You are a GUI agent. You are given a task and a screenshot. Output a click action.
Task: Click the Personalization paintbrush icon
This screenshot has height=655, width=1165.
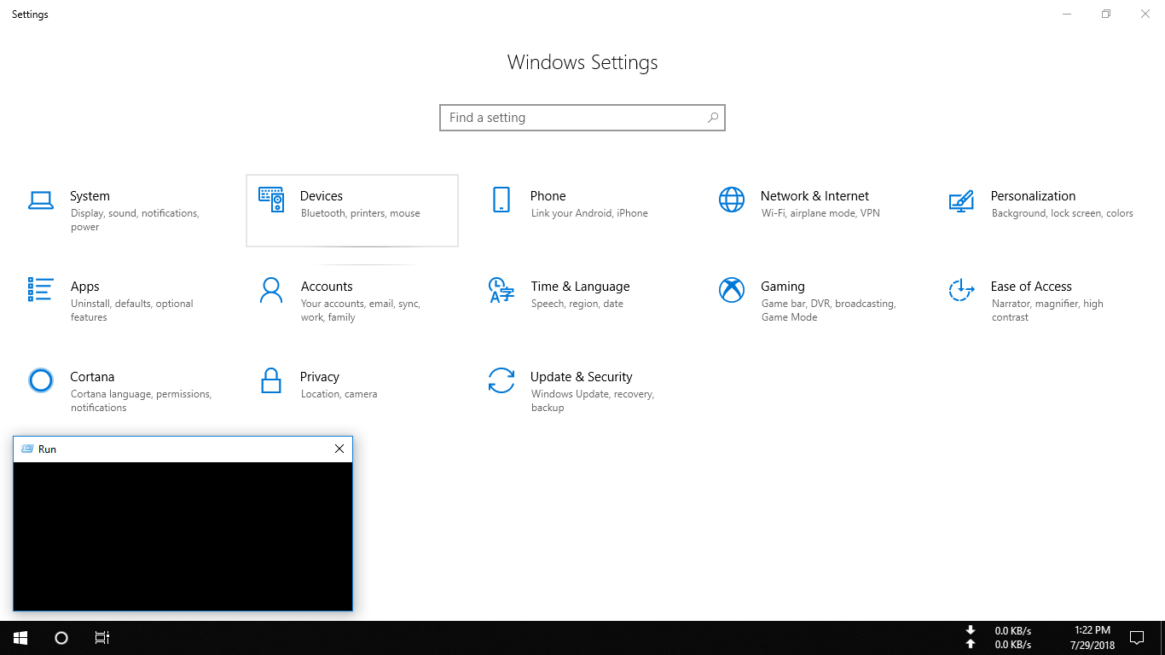[961, 200]
